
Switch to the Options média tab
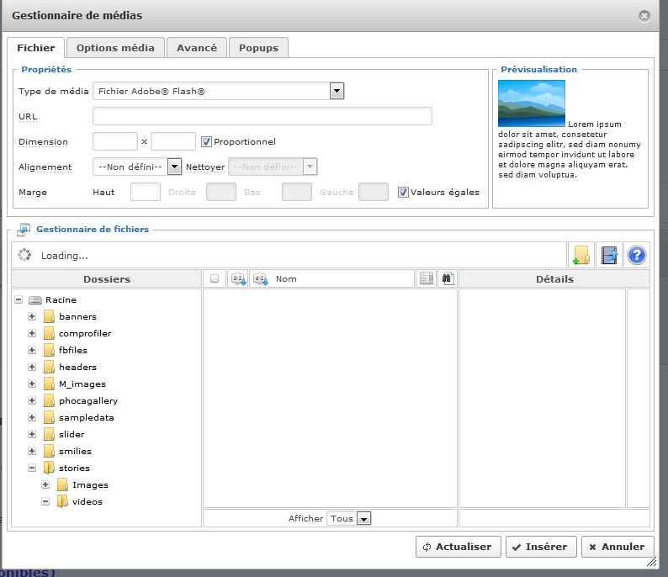115,48
